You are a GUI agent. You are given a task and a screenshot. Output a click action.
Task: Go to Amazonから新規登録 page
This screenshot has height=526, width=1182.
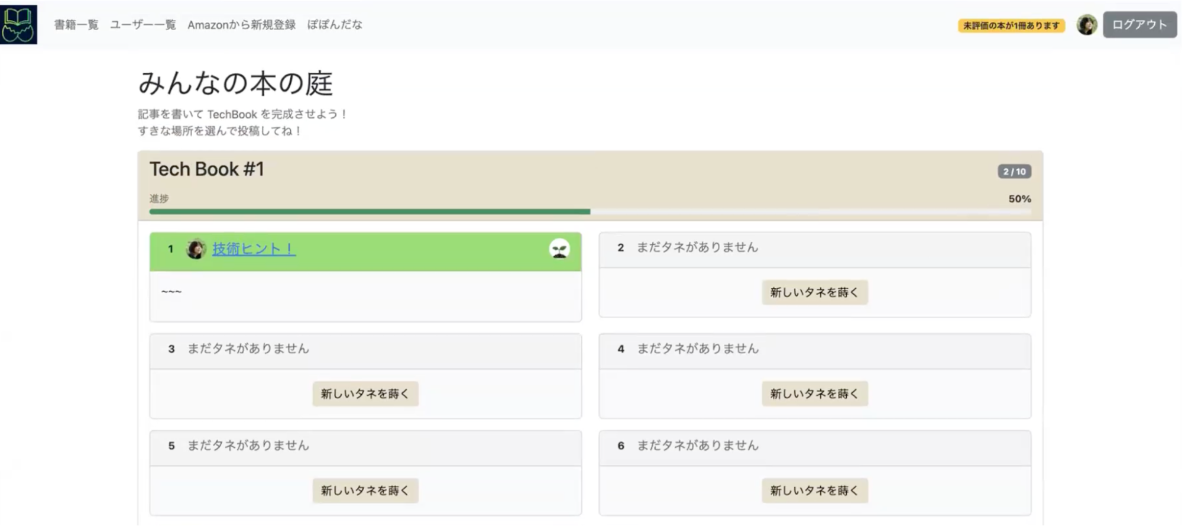[x=241, y=25]
